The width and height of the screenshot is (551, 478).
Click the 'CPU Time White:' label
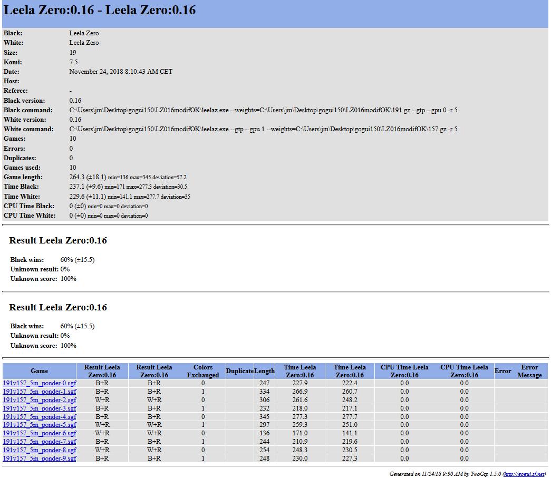pos(30,216)
